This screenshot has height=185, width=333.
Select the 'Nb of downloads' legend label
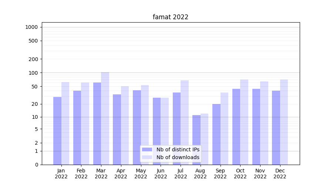tap(178, 157)
